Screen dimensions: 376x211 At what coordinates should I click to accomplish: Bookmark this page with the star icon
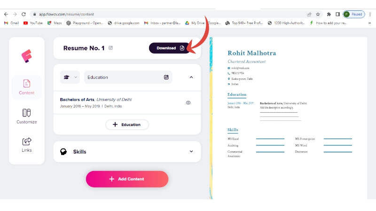click(318, 14)
